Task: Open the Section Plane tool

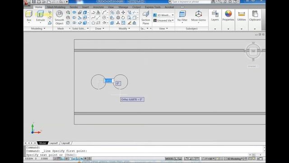Action: [145, 18]
